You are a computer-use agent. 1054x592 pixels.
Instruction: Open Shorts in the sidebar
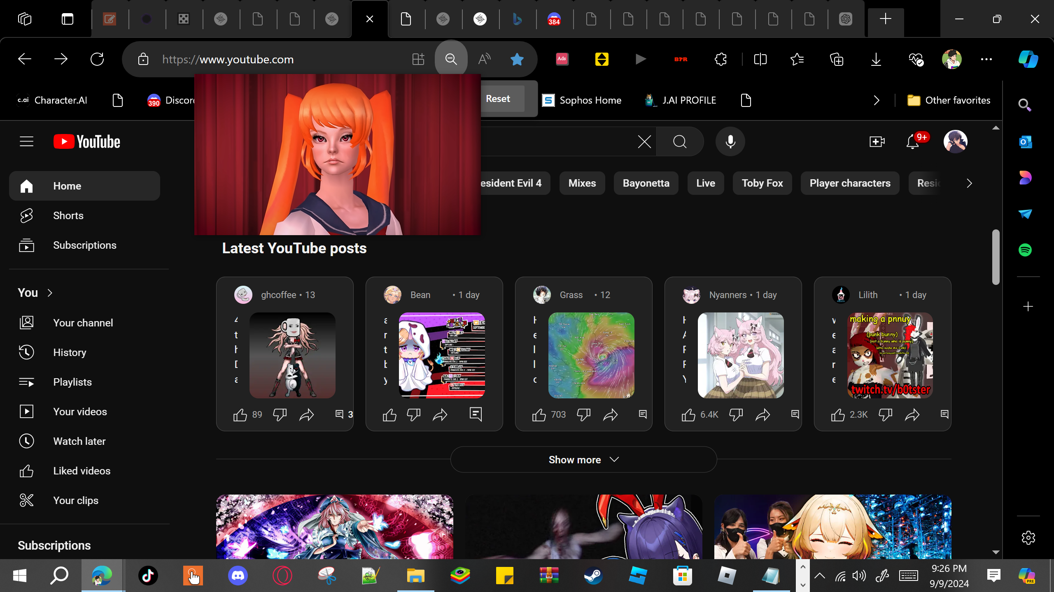(x=68, y=215)
